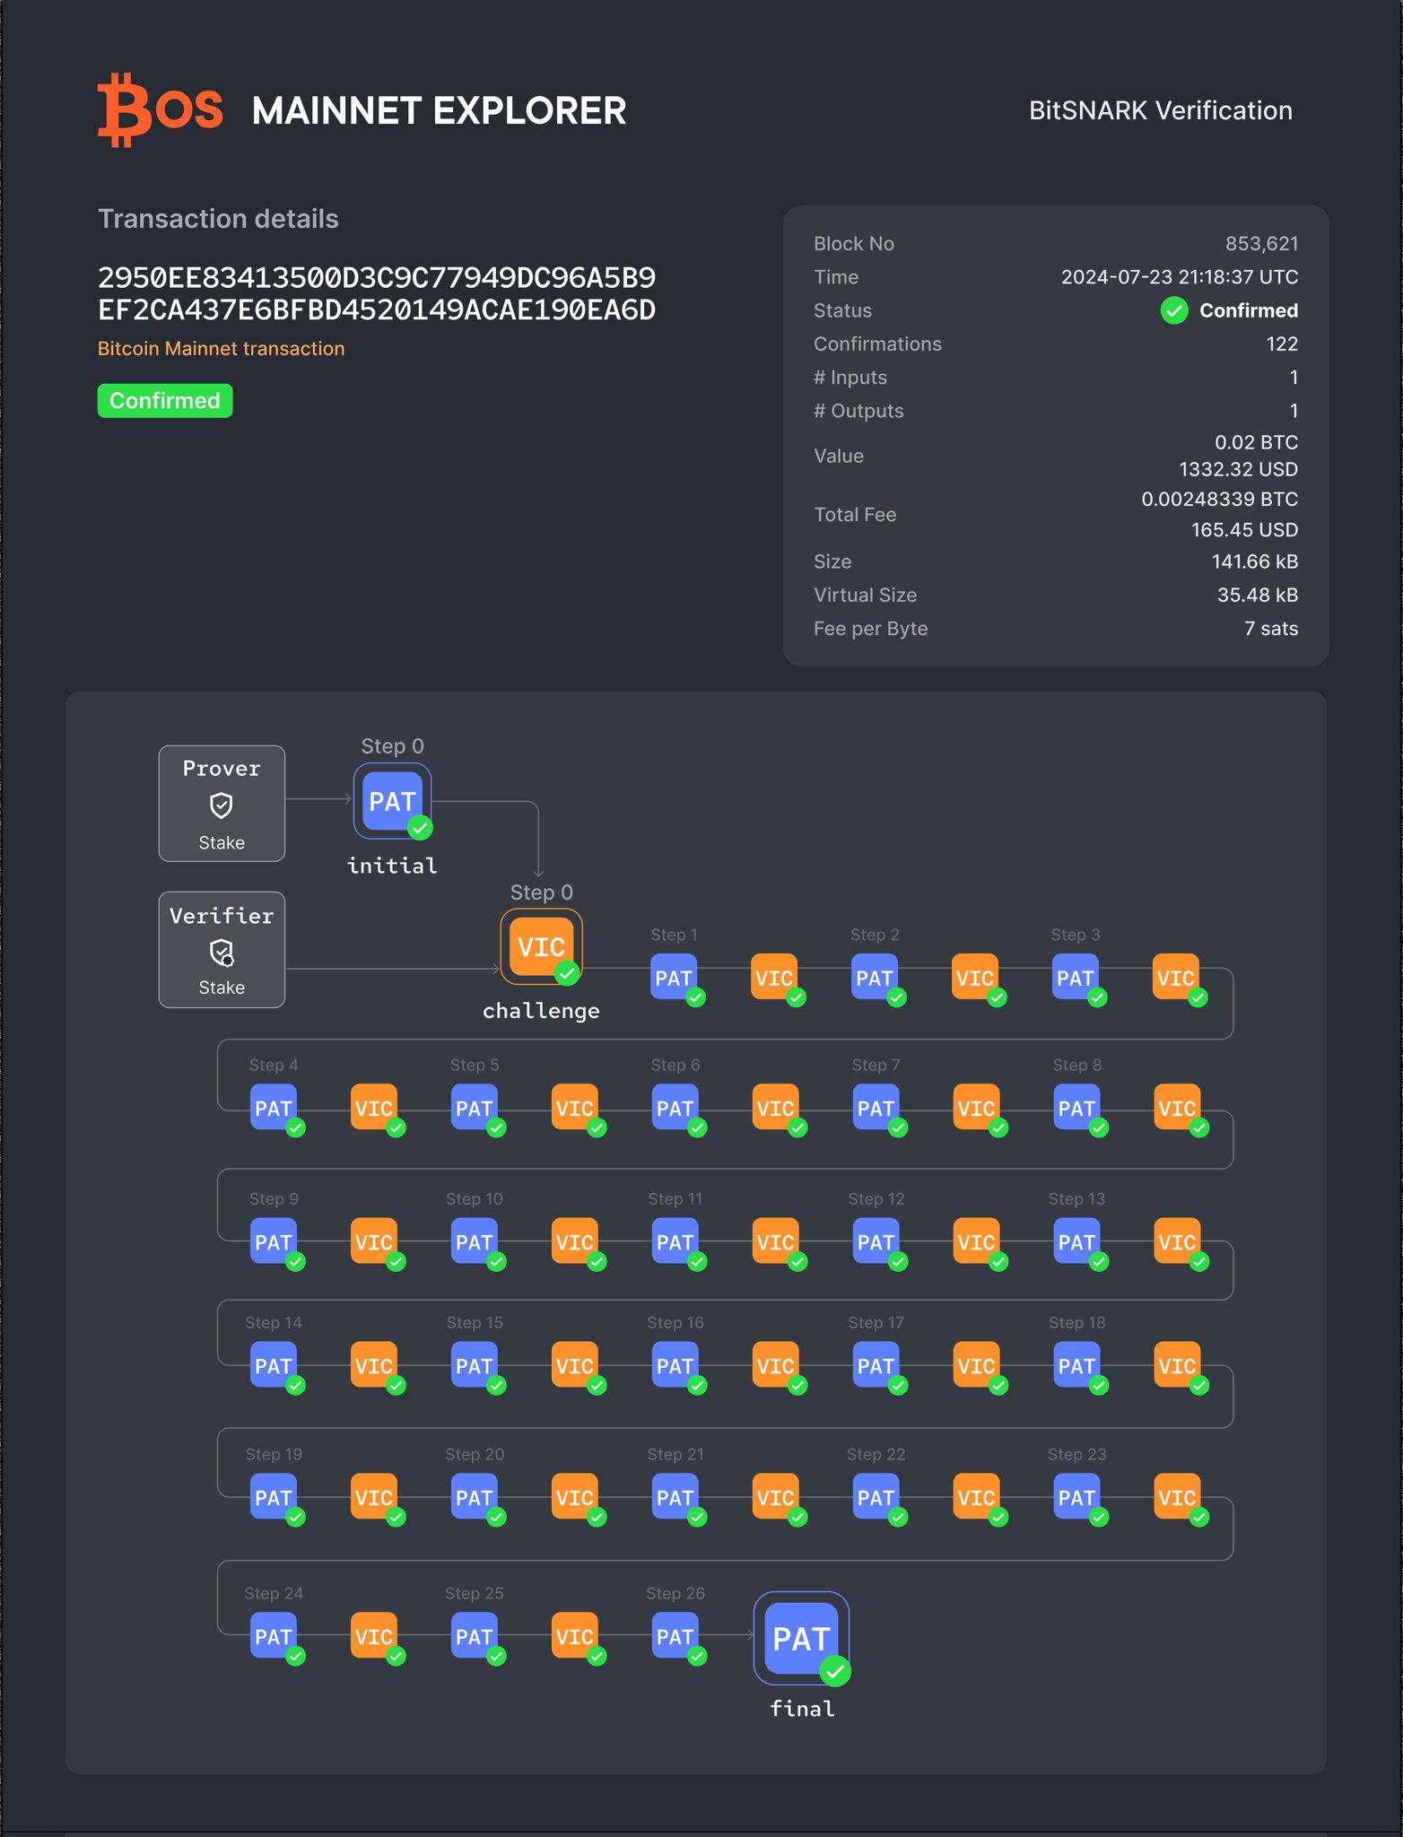The image size is (1403, 1837).
Task: Click the MAINNET EXPLORER title
Action: [439, 111]
